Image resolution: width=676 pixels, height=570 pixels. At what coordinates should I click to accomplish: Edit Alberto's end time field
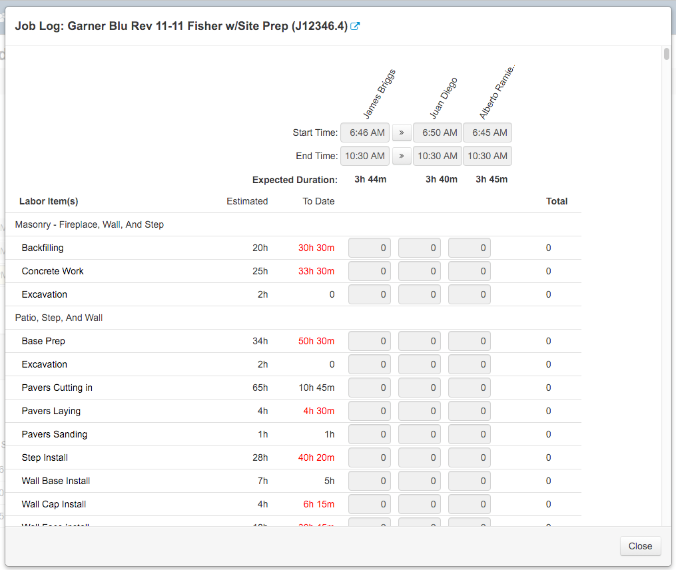(488, 156)
